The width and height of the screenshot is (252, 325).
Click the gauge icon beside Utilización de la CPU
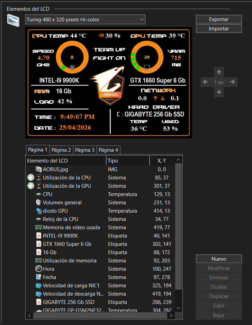click(x=31, y=178)
